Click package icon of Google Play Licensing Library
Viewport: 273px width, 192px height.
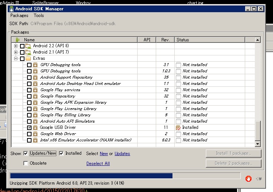(x=35, y=109)
